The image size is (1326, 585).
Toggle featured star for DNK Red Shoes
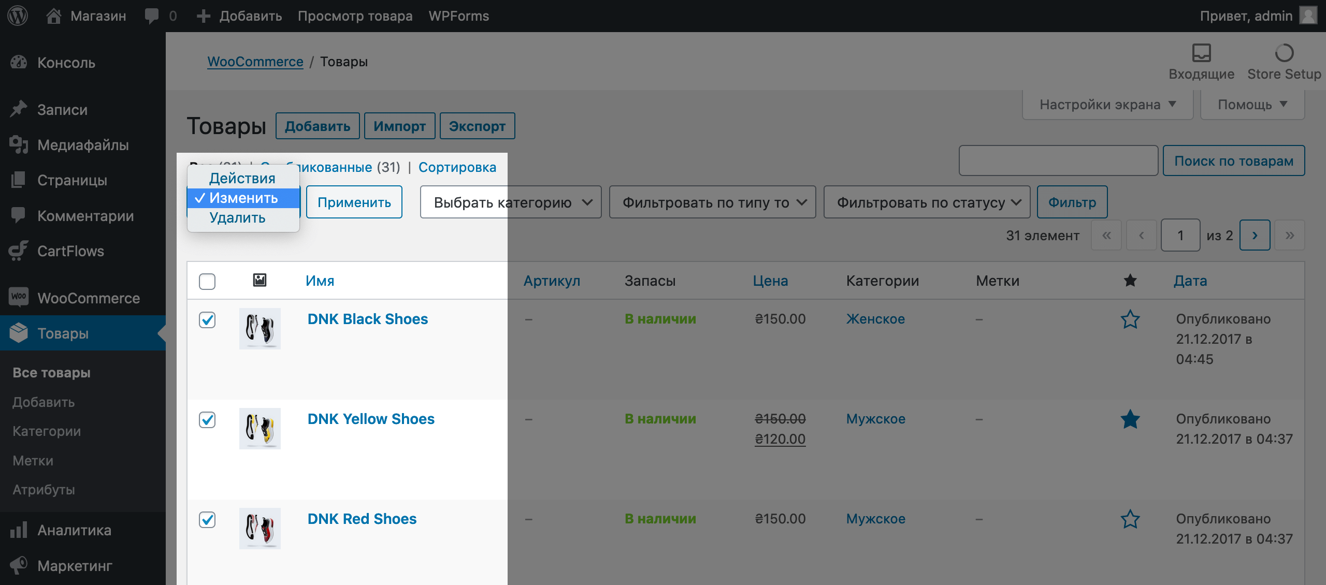[x=1130, y=519]
